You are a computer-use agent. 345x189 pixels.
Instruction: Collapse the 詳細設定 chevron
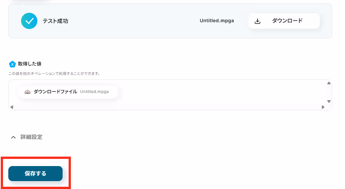coord(14,137)
